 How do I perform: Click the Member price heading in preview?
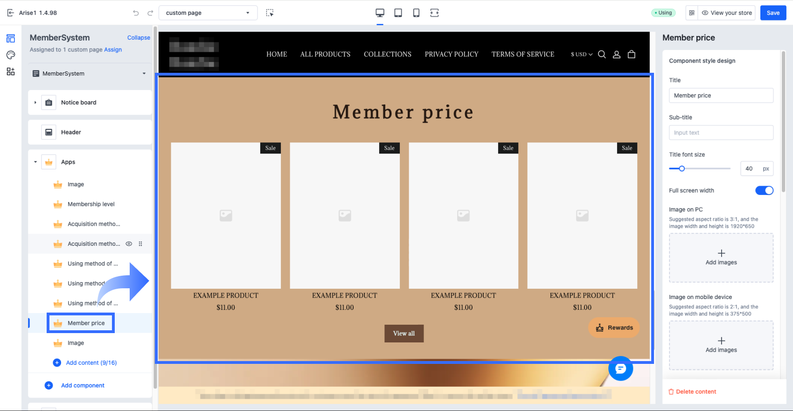[403, 112]
